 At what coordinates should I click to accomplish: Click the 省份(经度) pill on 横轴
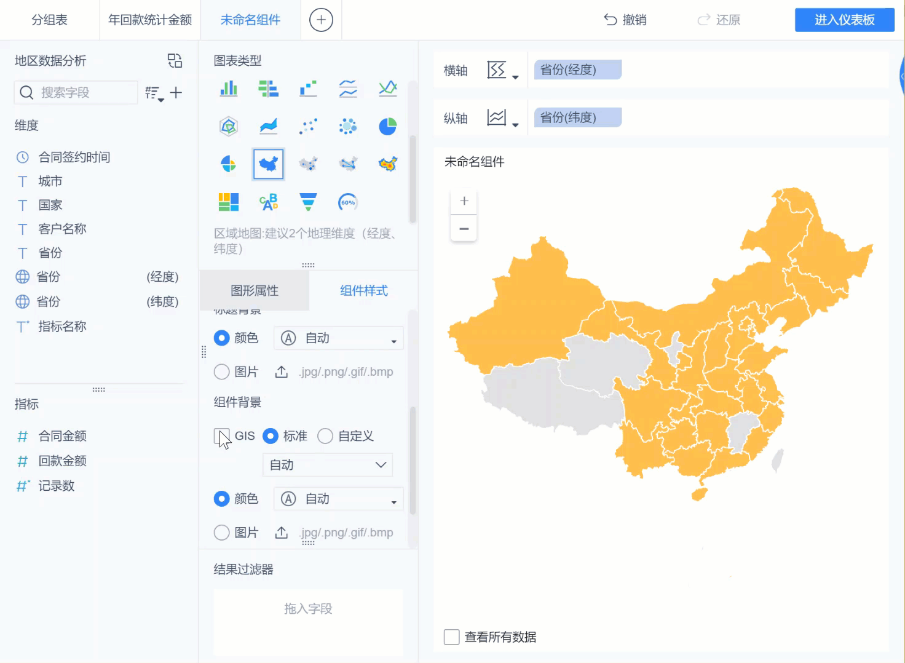tap(578, 70)
